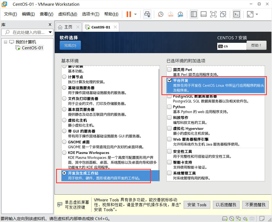Collapse the 我的计算机 tree node
Viewport: 272px width, 222px height.
click(x=5, y=42)
